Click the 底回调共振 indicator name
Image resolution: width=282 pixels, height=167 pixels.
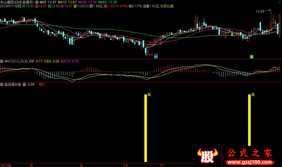13,84
